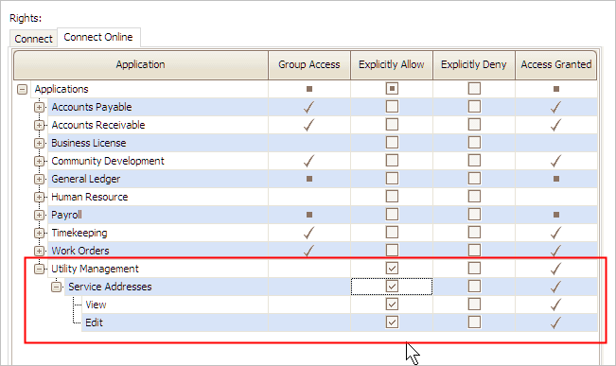Image resolution: width=616 pixels, height=366 pixels.
Task: Expand the Work Orders node
Action: [x=39, y=251]
